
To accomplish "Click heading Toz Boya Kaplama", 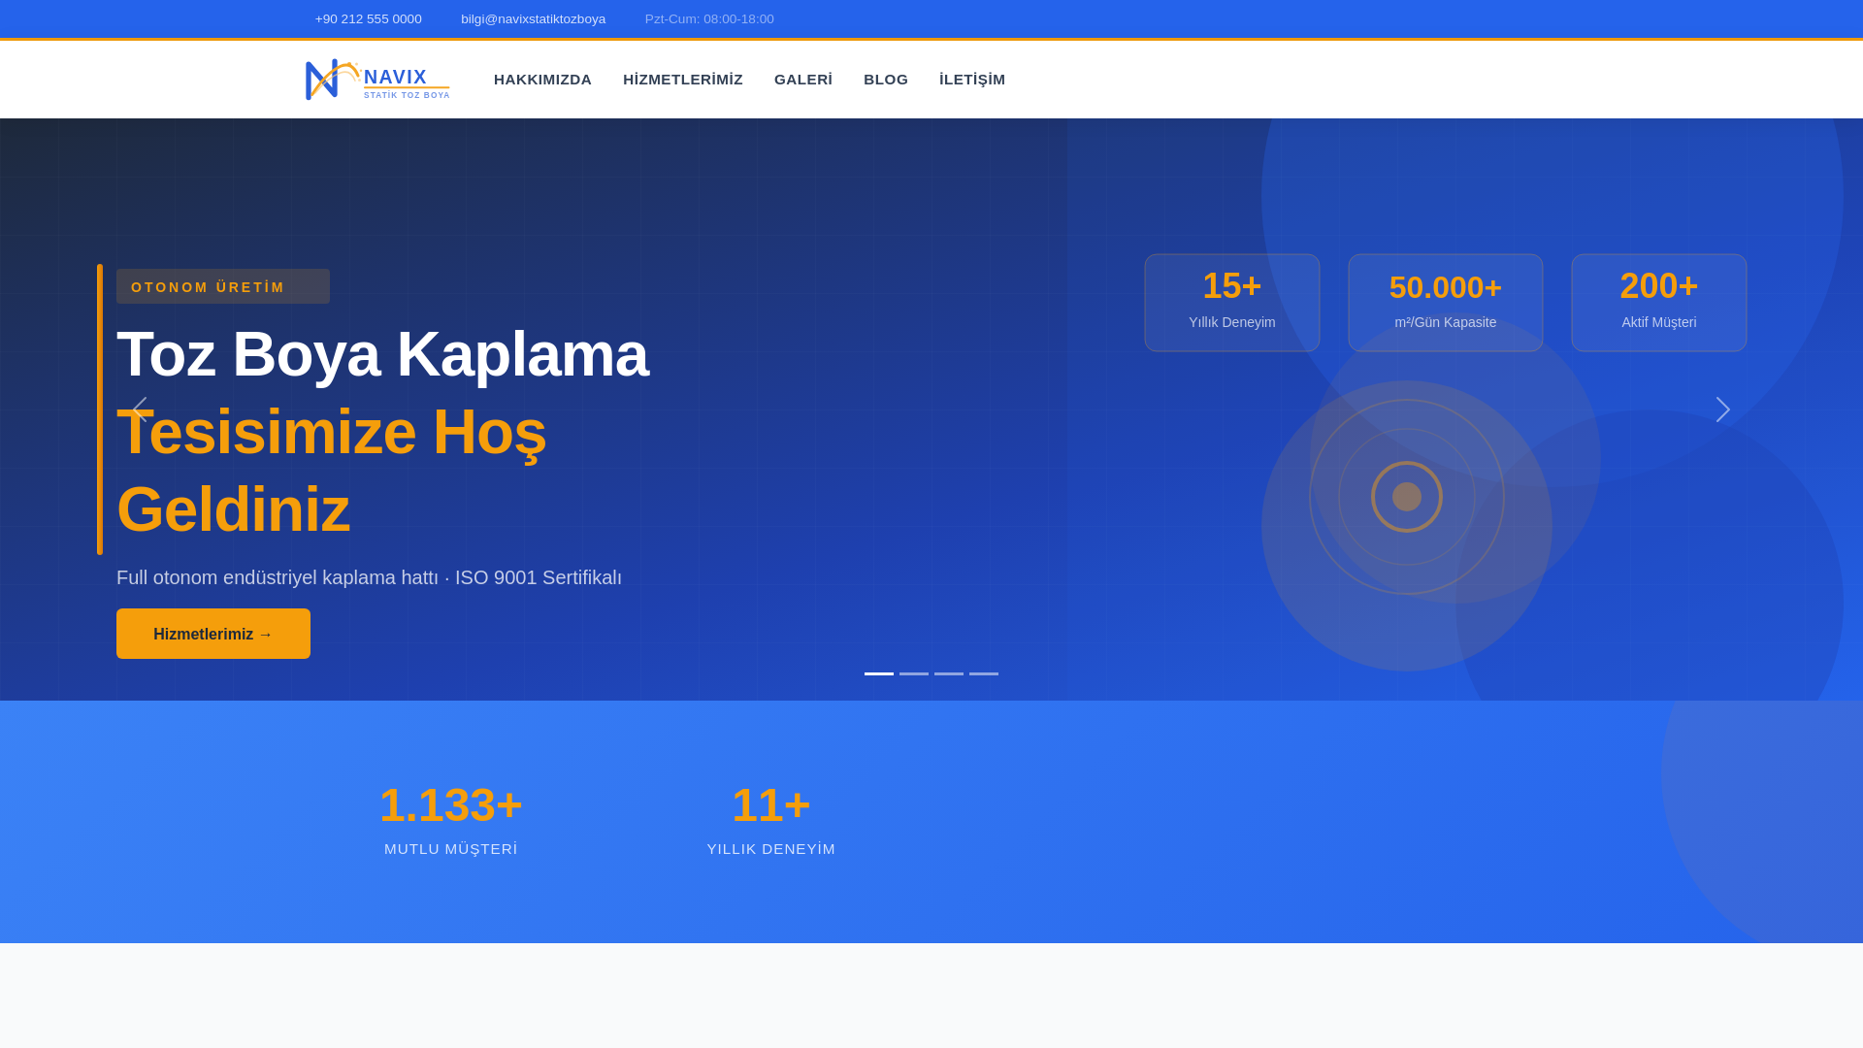I will click(x=382, y=354).
